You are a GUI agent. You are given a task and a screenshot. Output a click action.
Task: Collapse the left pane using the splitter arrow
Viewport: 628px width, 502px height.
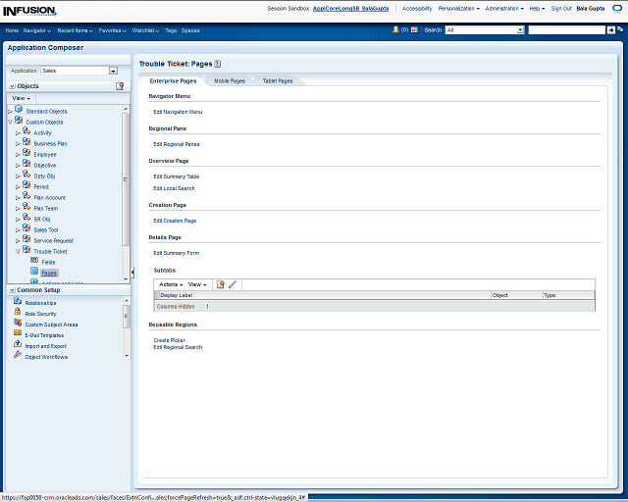point(132,272)
